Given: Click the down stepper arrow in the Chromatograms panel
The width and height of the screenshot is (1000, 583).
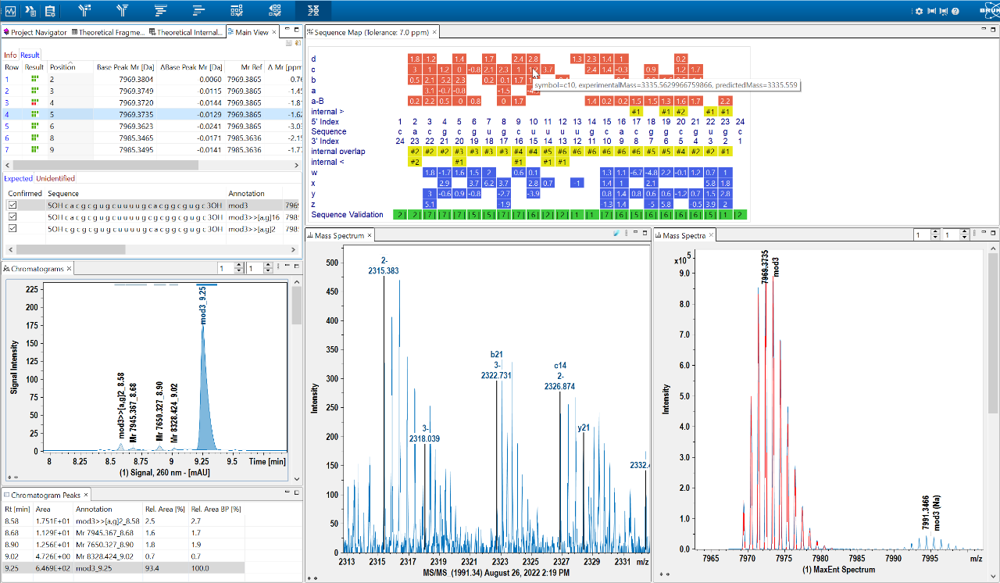Looking at the screenshot, I should pyautogui.click(x=238, y=270).
